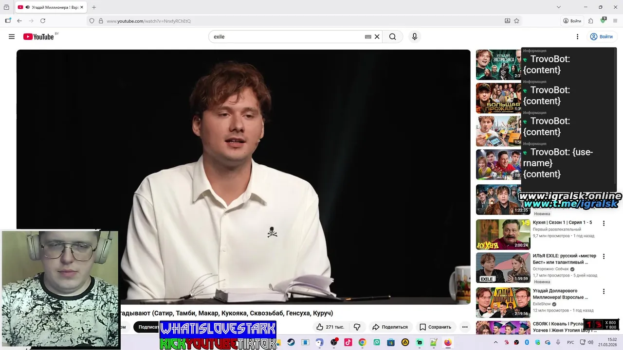Open options menu for Угадай Долларового Миллионера
This screenshot has height=350, width=623.
coord(604,291)
